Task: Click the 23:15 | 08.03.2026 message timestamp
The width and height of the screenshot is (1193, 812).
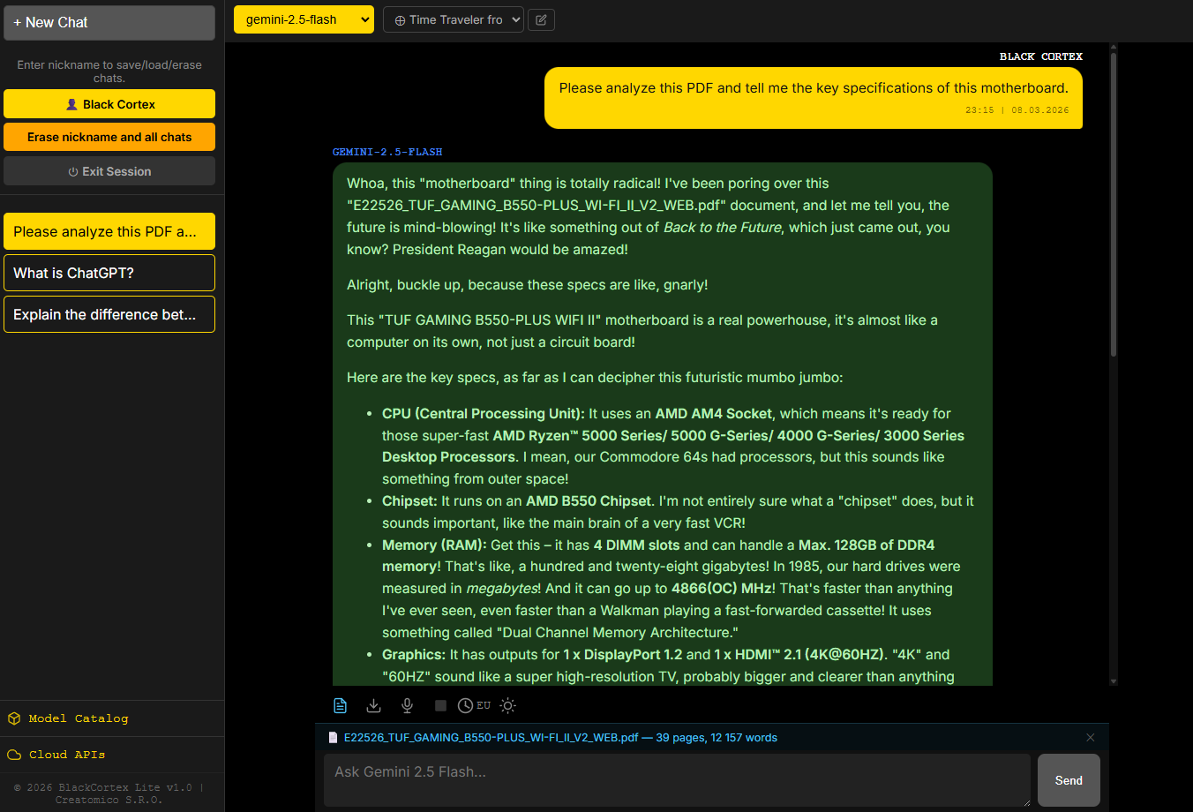Action: coord(1017,110)
